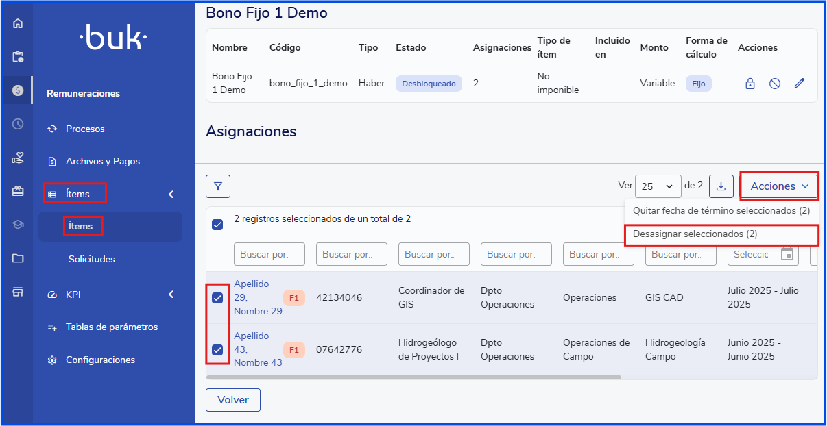The width and height of the screenshot is (827, 426).
Task: Click the lock icon in Acciones column
Action: [x=750, y=84]
